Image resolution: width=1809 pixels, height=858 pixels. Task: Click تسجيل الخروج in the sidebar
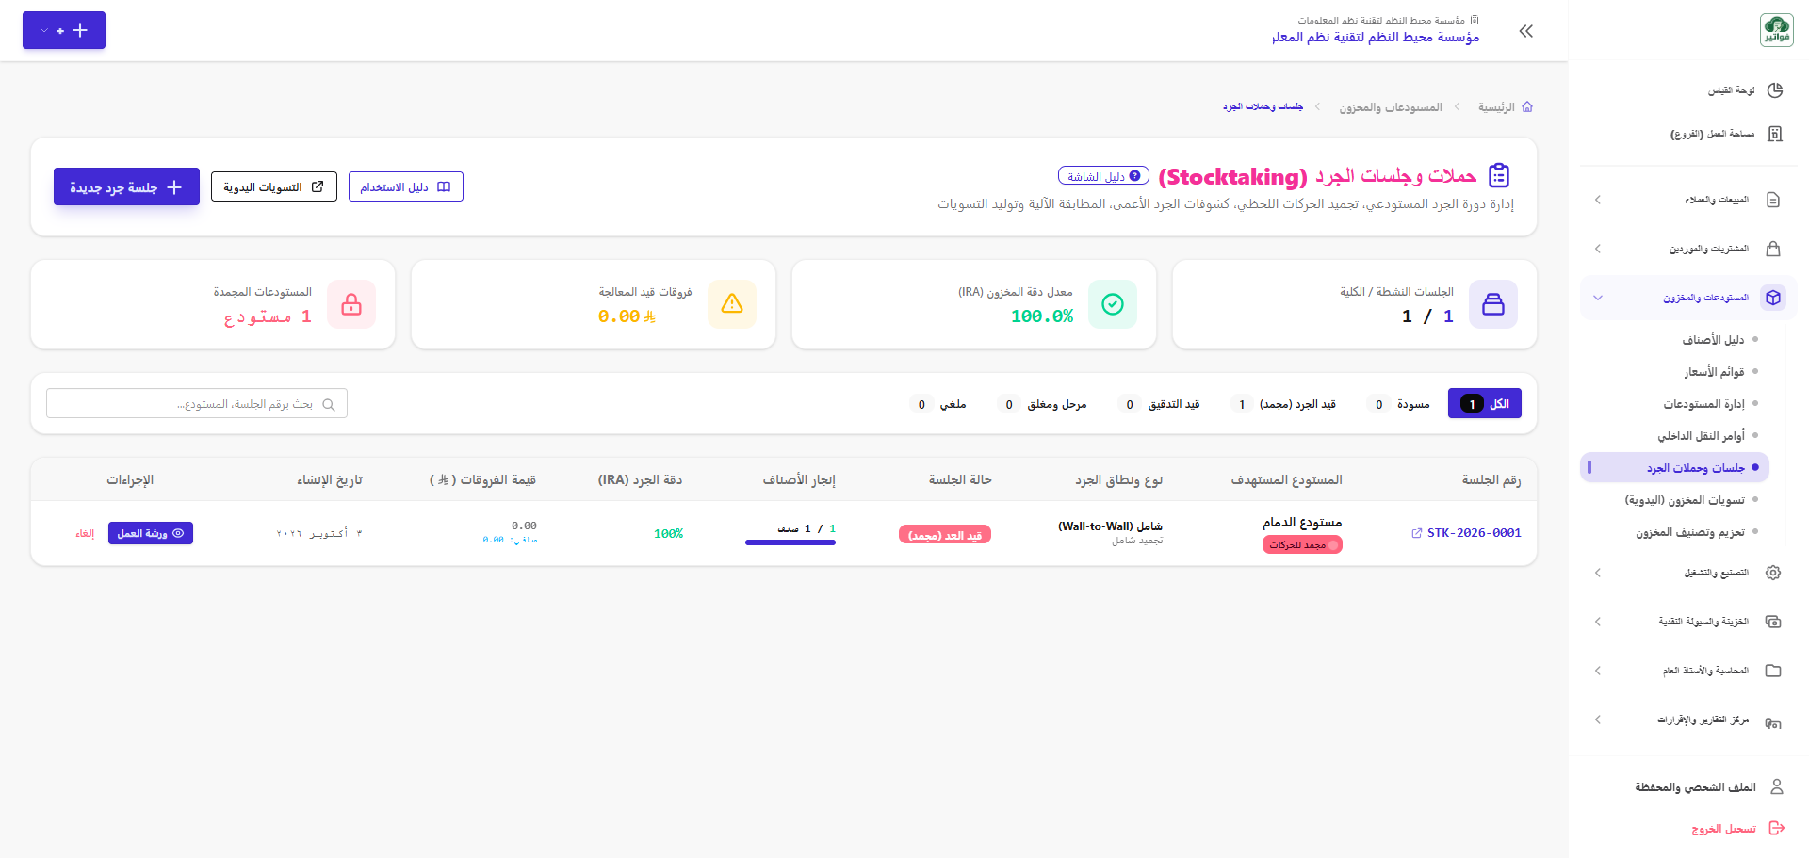[1723, 829]
